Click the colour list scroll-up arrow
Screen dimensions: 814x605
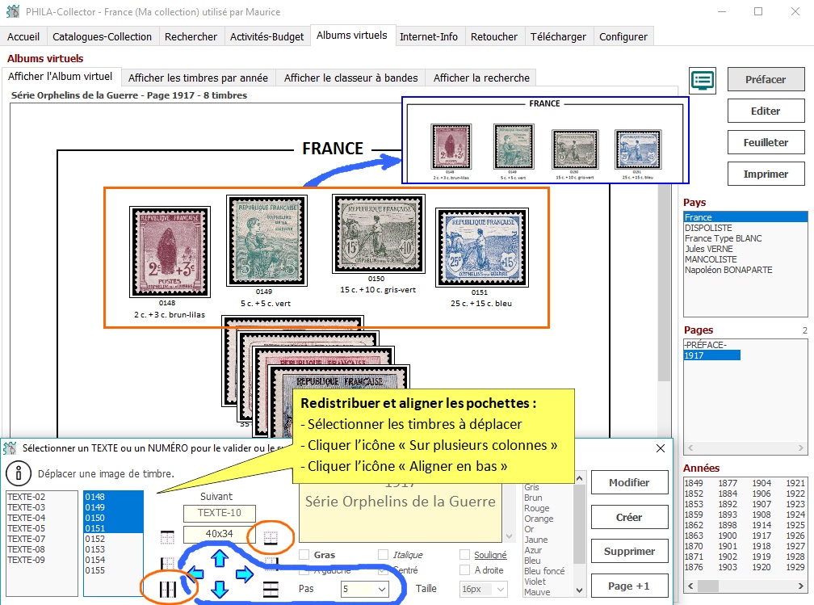(x=579, y=477)
